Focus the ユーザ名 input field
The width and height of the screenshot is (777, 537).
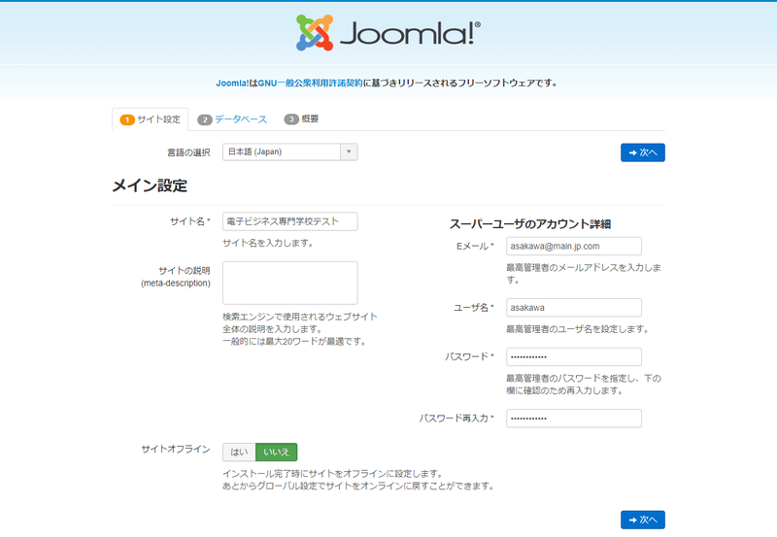click(573, 307)
